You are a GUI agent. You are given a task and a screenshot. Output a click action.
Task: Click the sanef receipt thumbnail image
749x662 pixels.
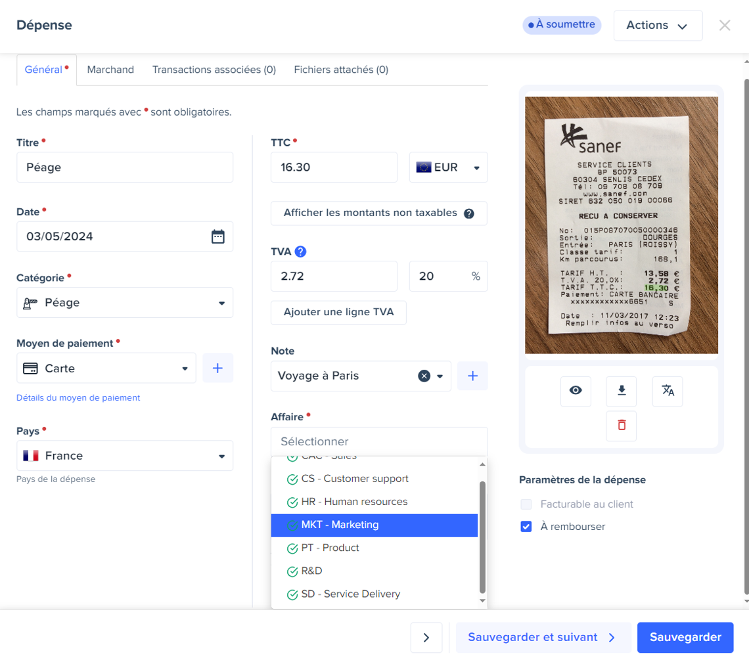pos(621,225)
